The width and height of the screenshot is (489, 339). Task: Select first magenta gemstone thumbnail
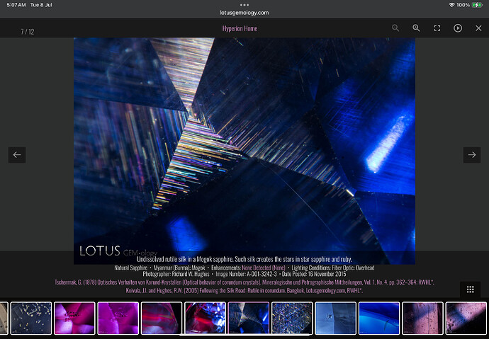(74, 318)
